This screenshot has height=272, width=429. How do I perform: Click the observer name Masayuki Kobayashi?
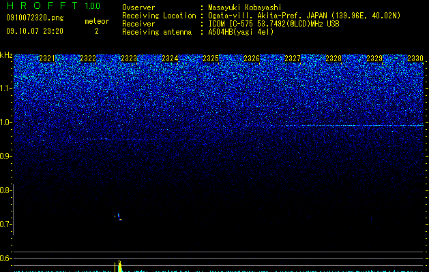pos(245,7)
